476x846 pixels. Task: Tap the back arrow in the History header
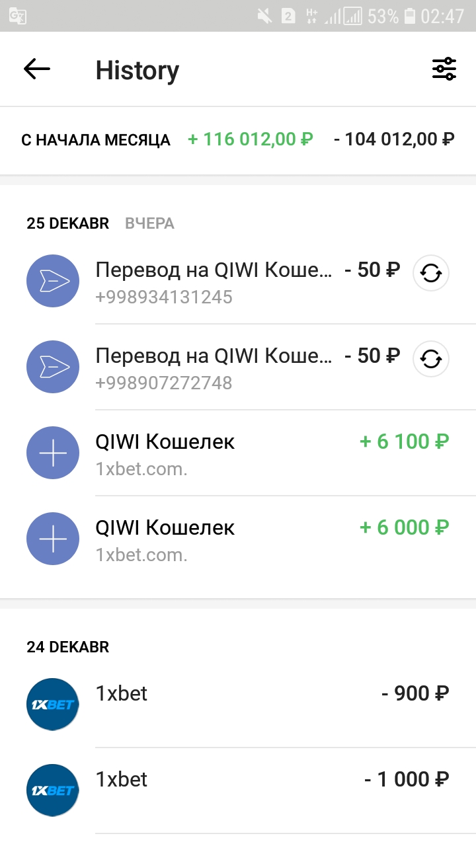pos(37,69)
